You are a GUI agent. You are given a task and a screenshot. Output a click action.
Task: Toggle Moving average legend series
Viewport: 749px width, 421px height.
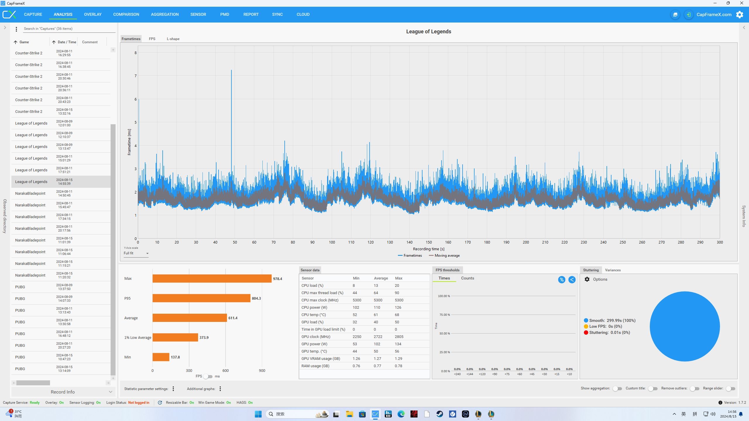(x=444, y=256)
